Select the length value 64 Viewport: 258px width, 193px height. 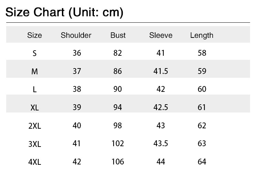tap(202, 161)
